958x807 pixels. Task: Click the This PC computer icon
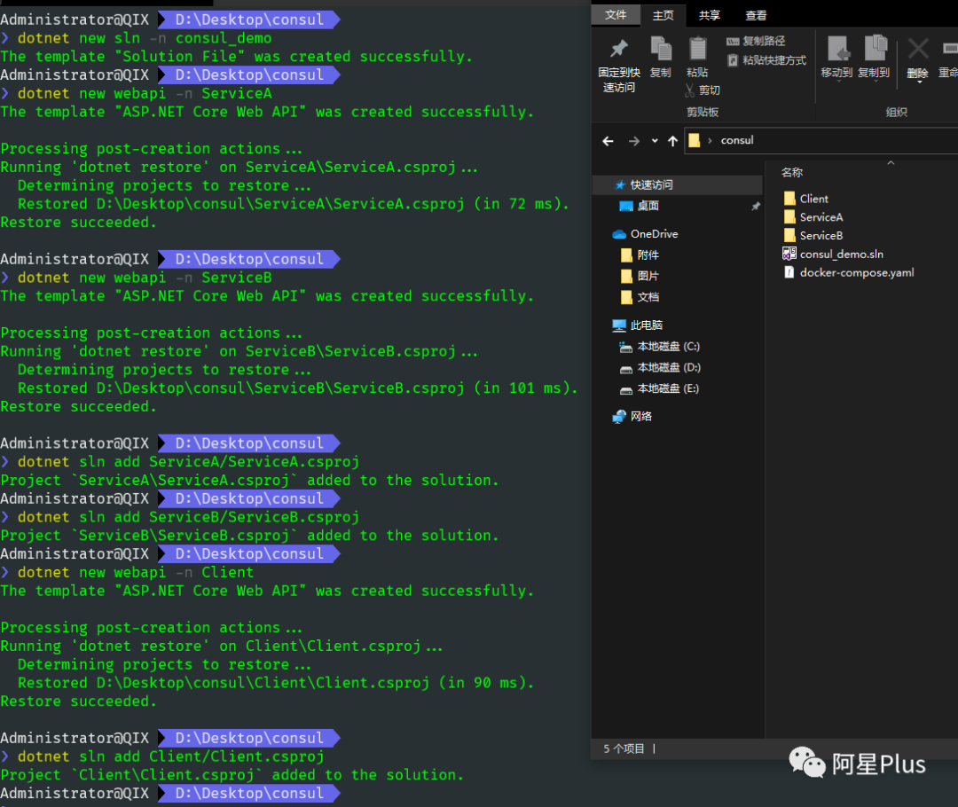[619, 325]
